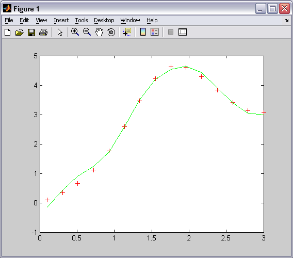
Task: Open a file with the folder icon
Action: (x=20, y=32)
